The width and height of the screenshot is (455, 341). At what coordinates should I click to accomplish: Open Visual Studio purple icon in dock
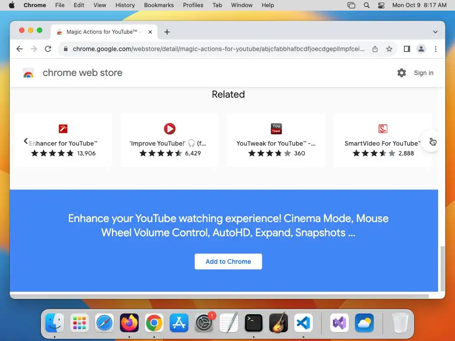pos(339,323)
